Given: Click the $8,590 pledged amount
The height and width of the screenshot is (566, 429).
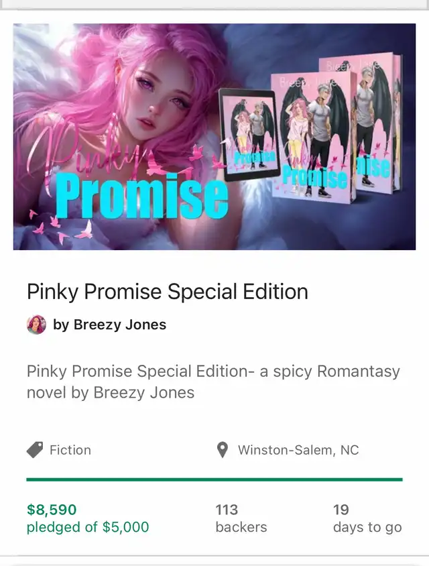Looking at the screenshot, I should pos(52,510).
